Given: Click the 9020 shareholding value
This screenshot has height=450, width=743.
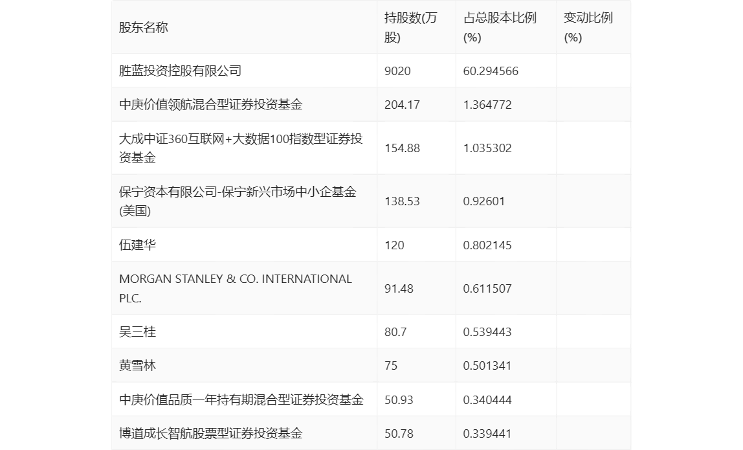Looking at the screenshot, I should coord(397,71).
